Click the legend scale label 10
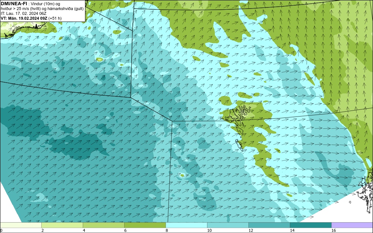Viewport: 373px width, 233px height. click(209, 230)
